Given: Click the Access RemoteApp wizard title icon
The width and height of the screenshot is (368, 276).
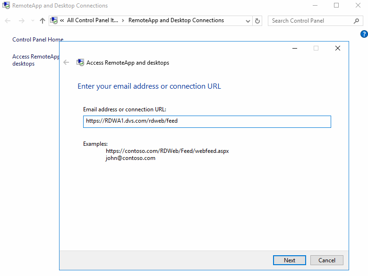Looking at the screenshot, I should 80,62.
